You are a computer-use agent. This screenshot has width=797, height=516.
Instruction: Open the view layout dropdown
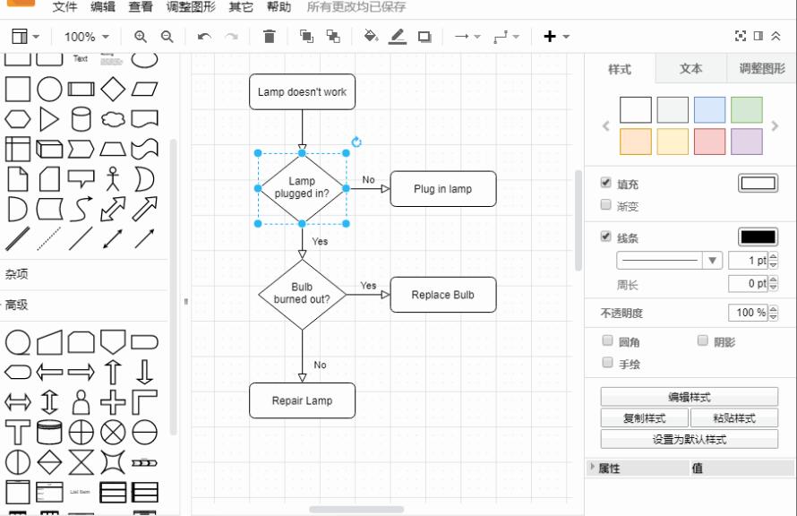(x=25, y=37)
